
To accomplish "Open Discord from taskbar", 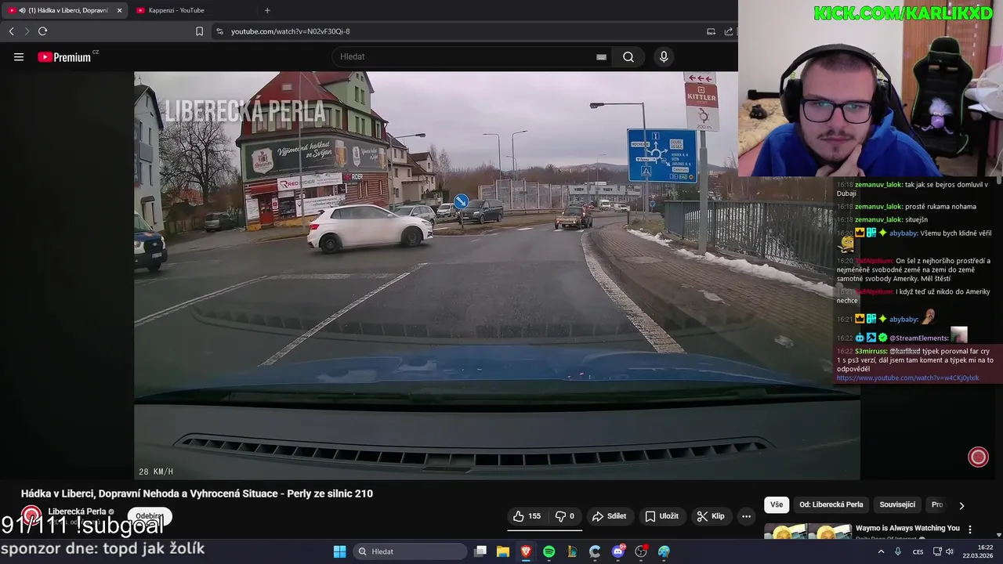I will pyautogui.click(x=618, y=551).
